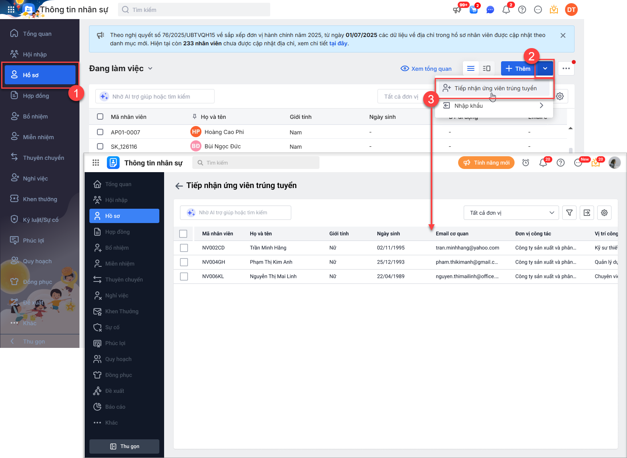The width and height of the screenshot is (627, 458).
Task: Choose Tiếp nhận ứng viên trúng tuyển option
Action: [x=495, y=88]
